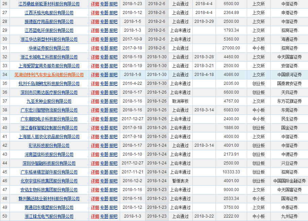
Task: Click 专题 for 浙江华达新型材料 row
Action: (104, 40)
